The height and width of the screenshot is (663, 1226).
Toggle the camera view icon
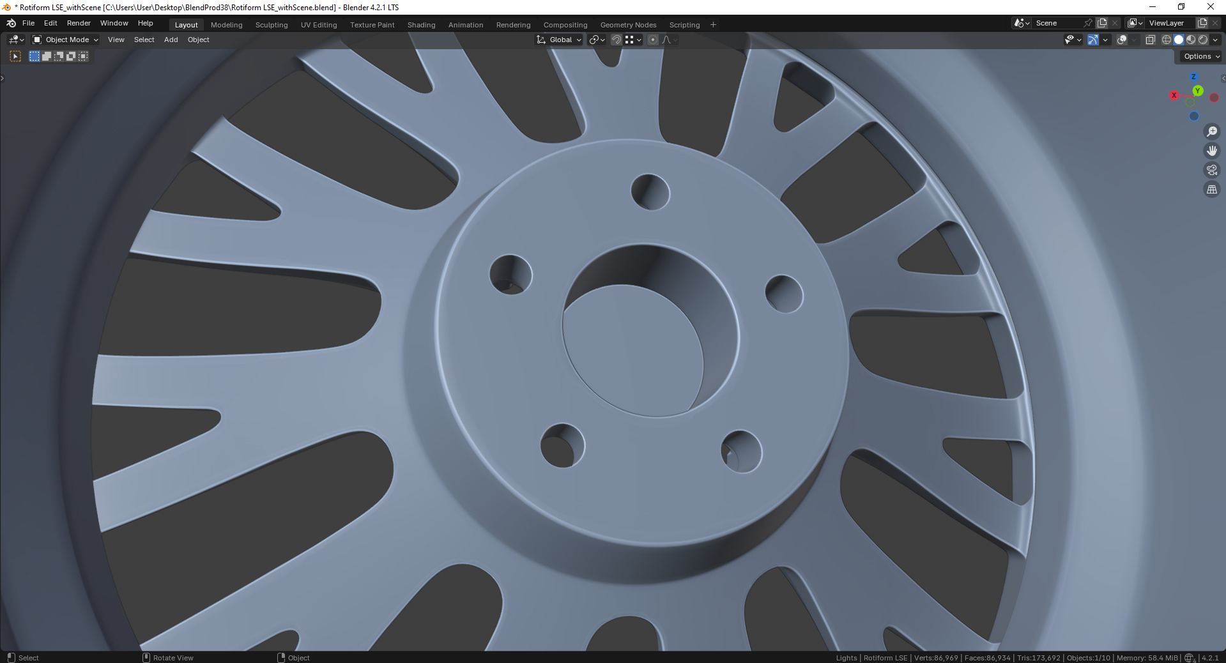point(1212,170)
